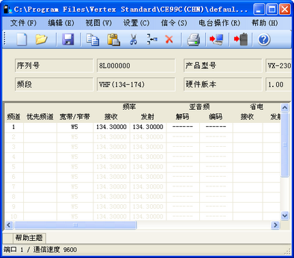Minimize the window
The width and height of the screenshot is (294, 258).
(259, 10)
